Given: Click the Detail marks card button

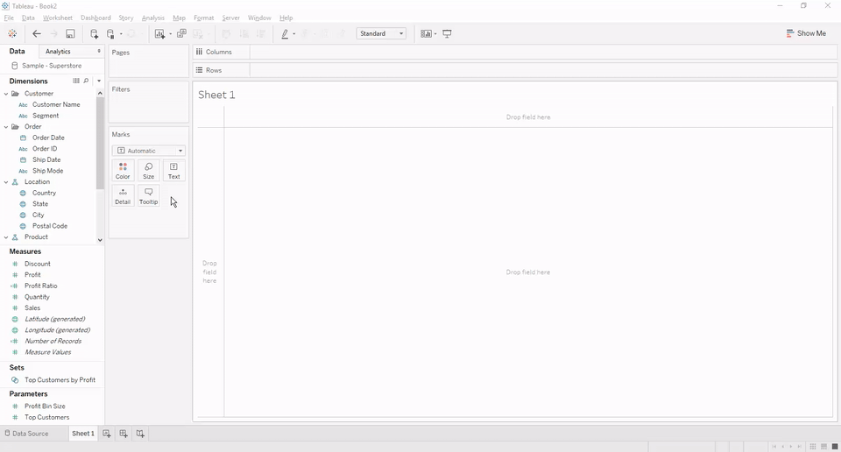Looking at the screenshot, I should [123, 195].
